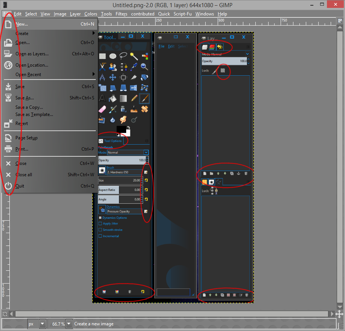Select the Ink tool
345x331 pixels.
click(123, 109)
